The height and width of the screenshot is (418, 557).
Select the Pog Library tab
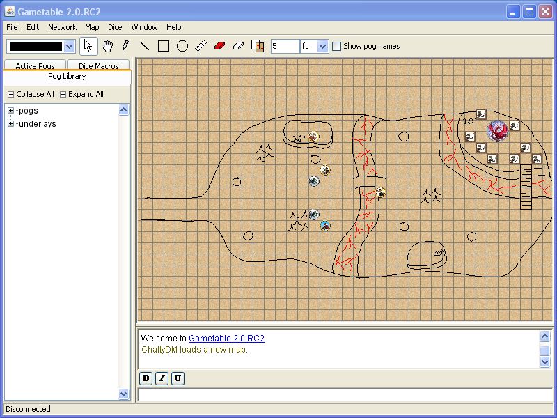pos(67,77)
